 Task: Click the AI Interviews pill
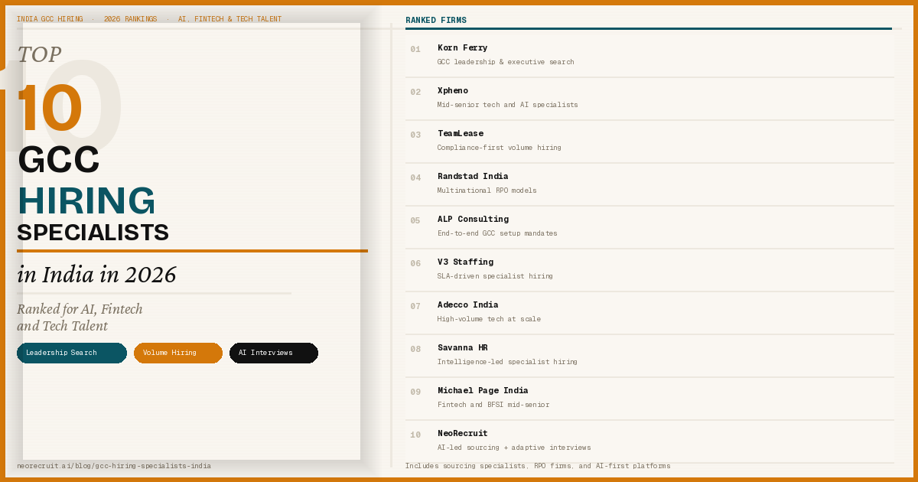click(x=274, y=353)
